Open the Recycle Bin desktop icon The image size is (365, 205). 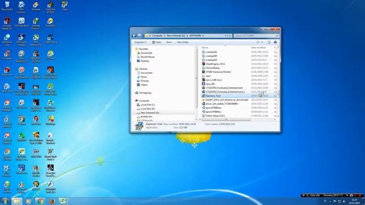(7, 6)
